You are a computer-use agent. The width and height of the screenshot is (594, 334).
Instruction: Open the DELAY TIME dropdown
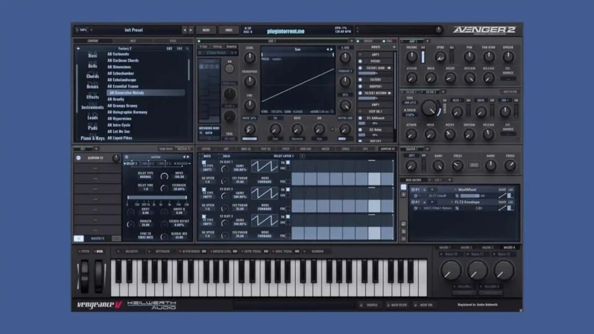point(146,188)
